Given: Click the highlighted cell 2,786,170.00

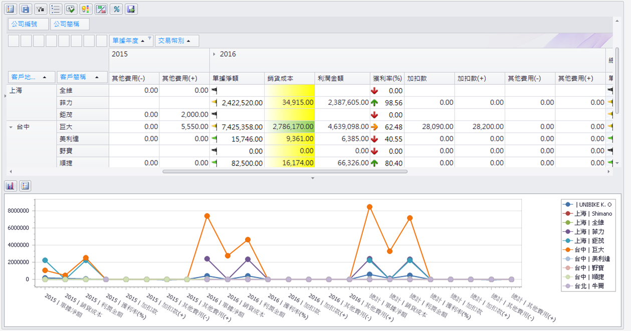Looking at the screenshot, I should point(290,126).
